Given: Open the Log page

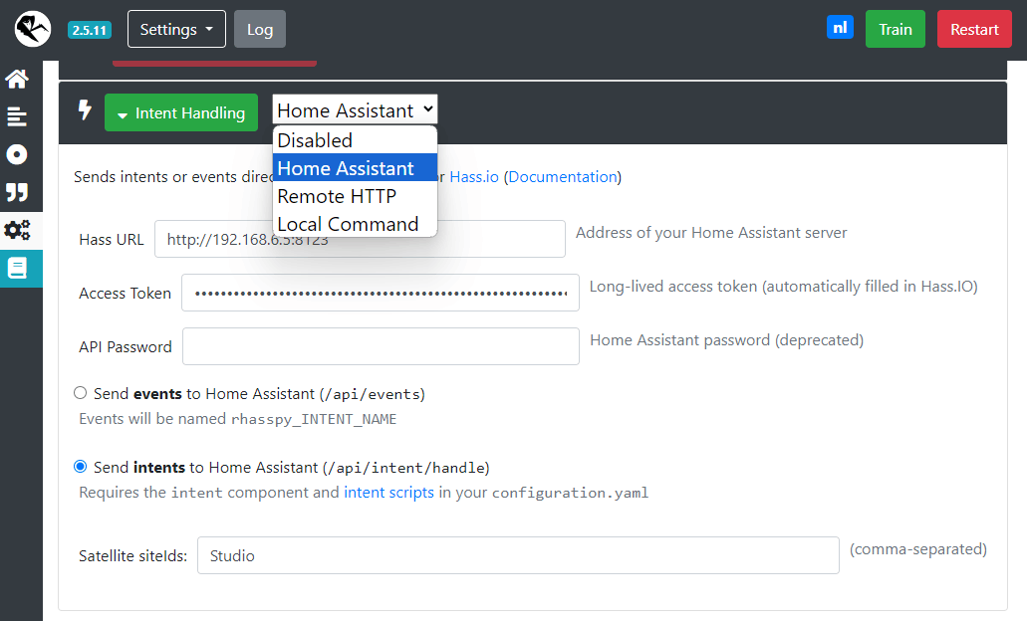Looking at the screenshot, I should [x=259, y=29].
